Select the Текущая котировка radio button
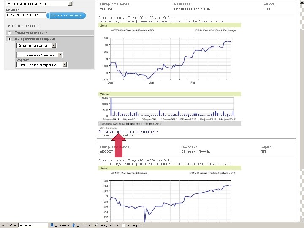Image resolution: width=304 pixels, height=228 pixels. (9, 33)
